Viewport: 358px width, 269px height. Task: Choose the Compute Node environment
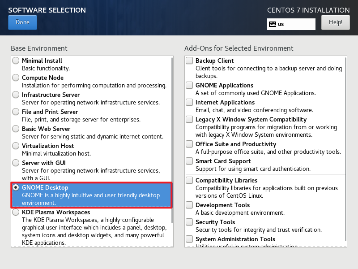[x=16, y=78]
